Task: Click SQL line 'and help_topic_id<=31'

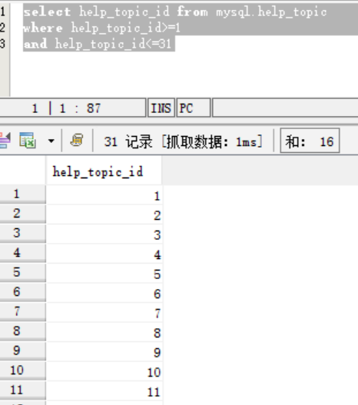Action: coord(98,44)
